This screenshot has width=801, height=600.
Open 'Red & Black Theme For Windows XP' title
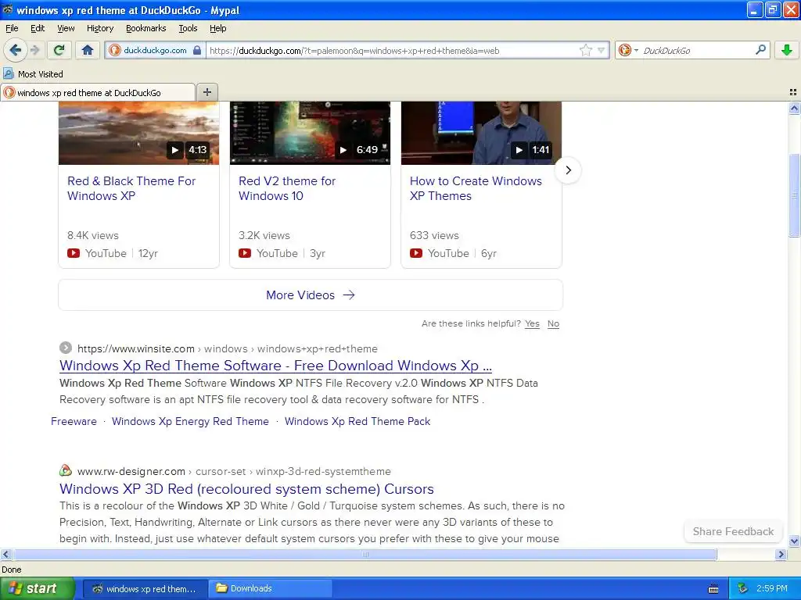pyautogui.click(x=131, y=188)
